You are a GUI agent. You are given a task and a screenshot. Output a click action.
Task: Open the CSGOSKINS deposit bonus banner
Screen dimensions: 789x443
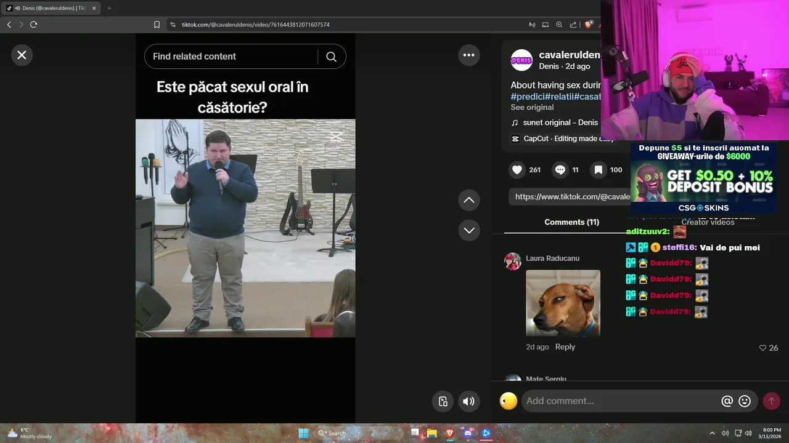point(704,178)
